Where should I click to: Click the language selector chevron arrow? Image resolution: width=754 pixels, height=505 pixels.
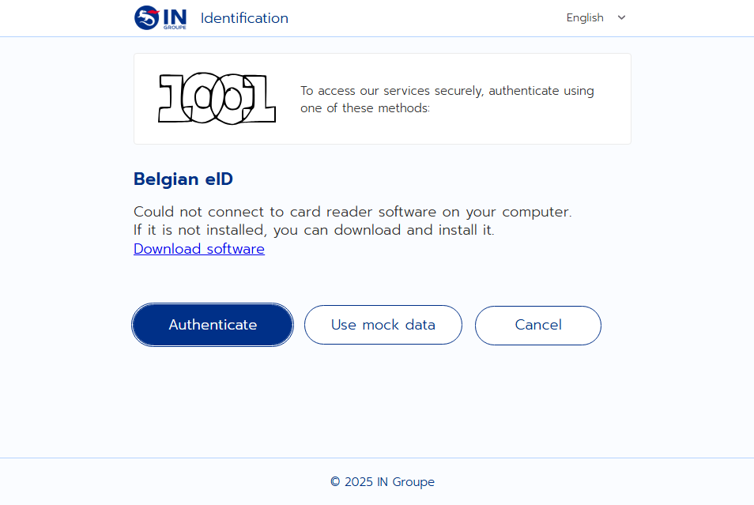pos(621,17)
